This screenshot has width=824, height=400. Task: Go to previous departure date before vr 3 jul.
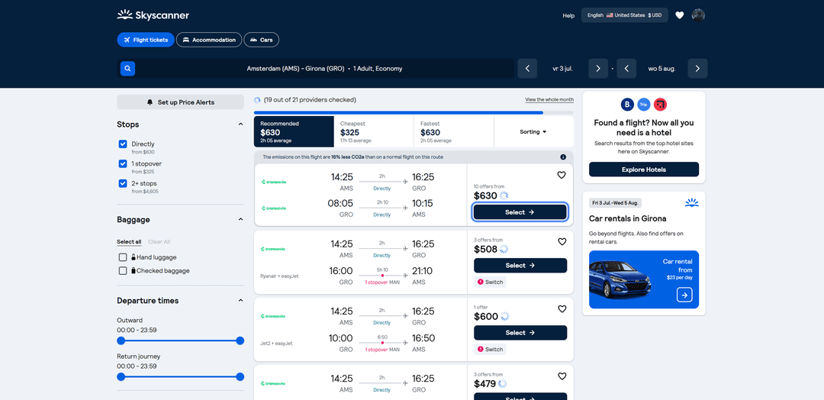528,69
